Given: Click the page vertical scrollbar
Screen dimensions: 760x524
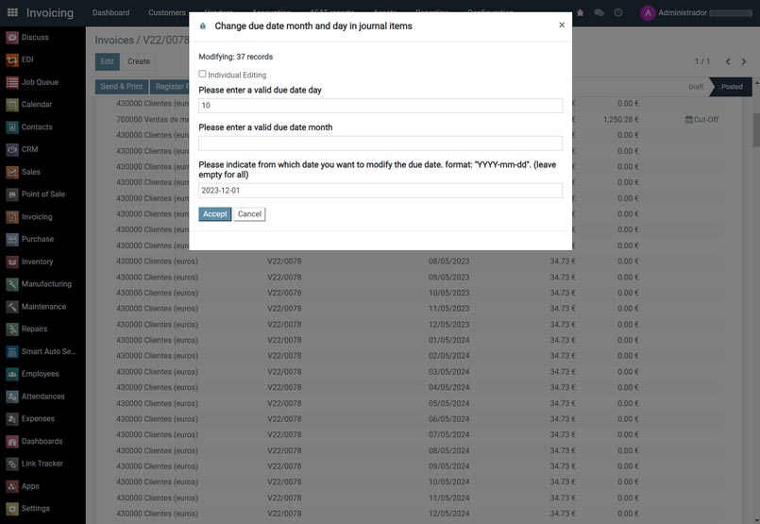Looking at the screenshot, I should (x=756, y=129).
